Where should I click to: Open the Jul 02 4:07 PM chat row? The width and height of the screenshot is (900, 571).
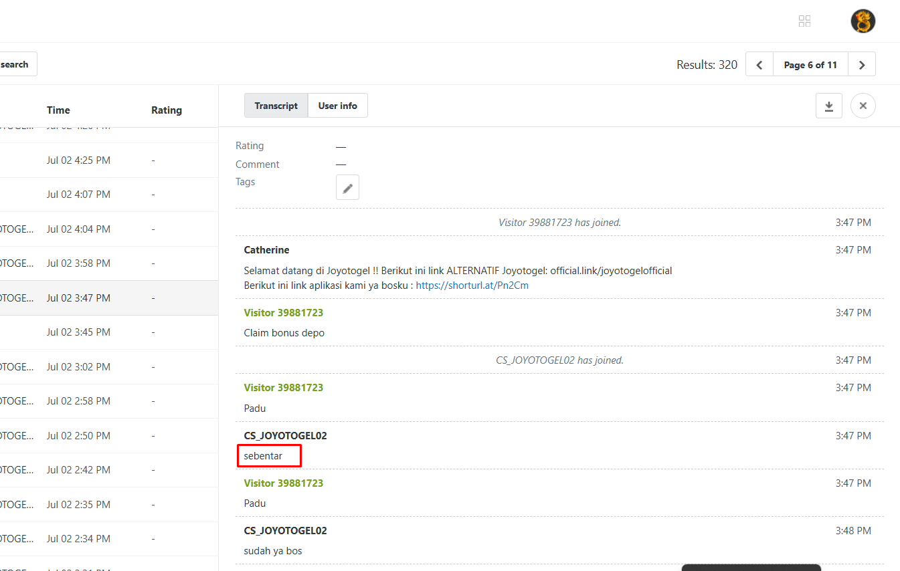(109, 195)
